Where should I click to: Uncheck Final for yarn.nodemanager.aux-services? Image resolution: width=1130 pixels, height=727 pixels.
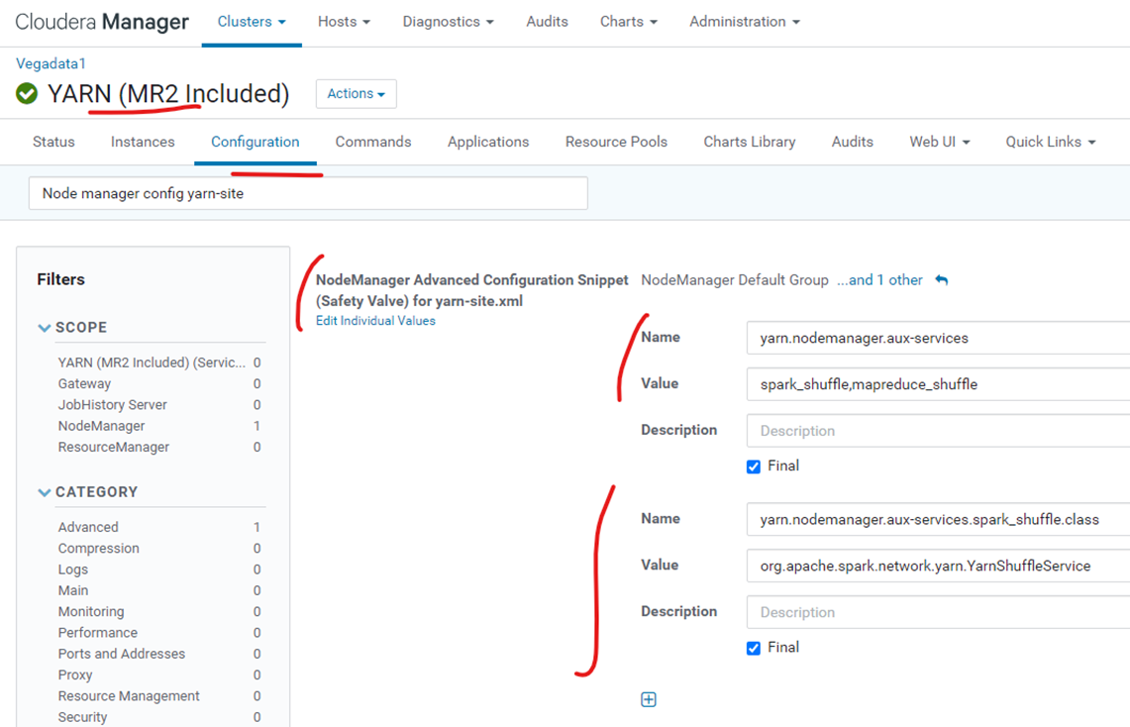[x=753, y=466]
